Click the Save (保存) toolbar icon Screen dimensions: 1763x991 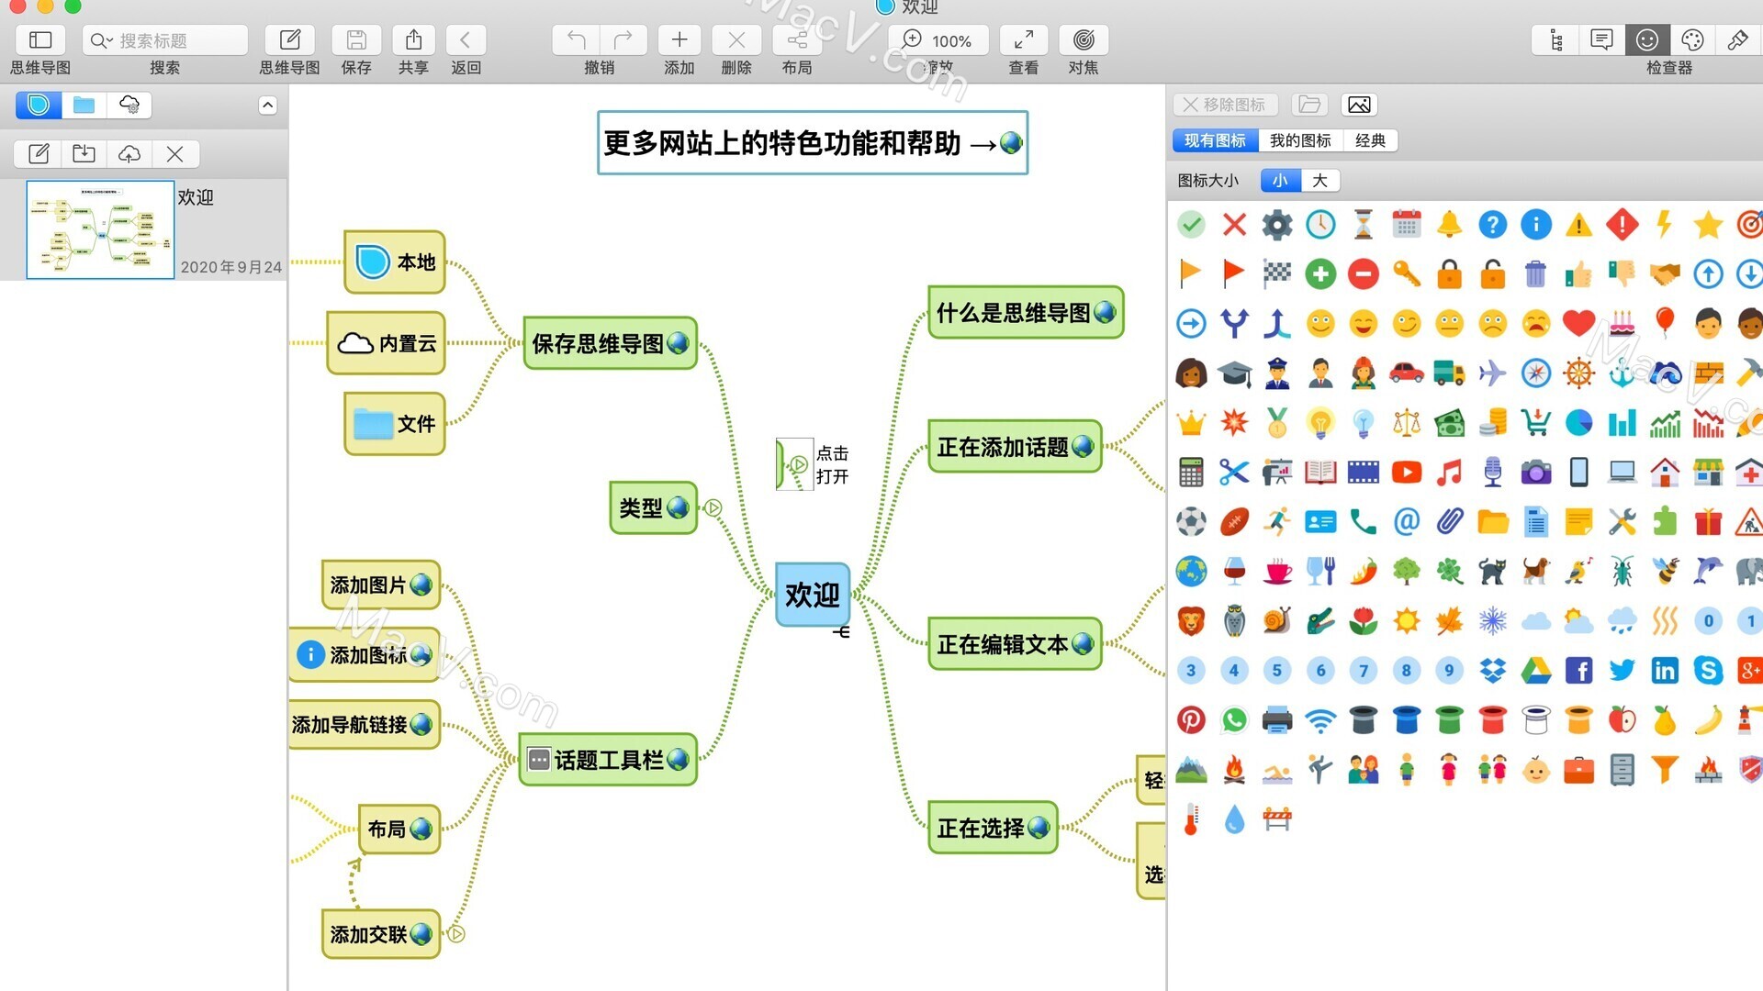356,40
